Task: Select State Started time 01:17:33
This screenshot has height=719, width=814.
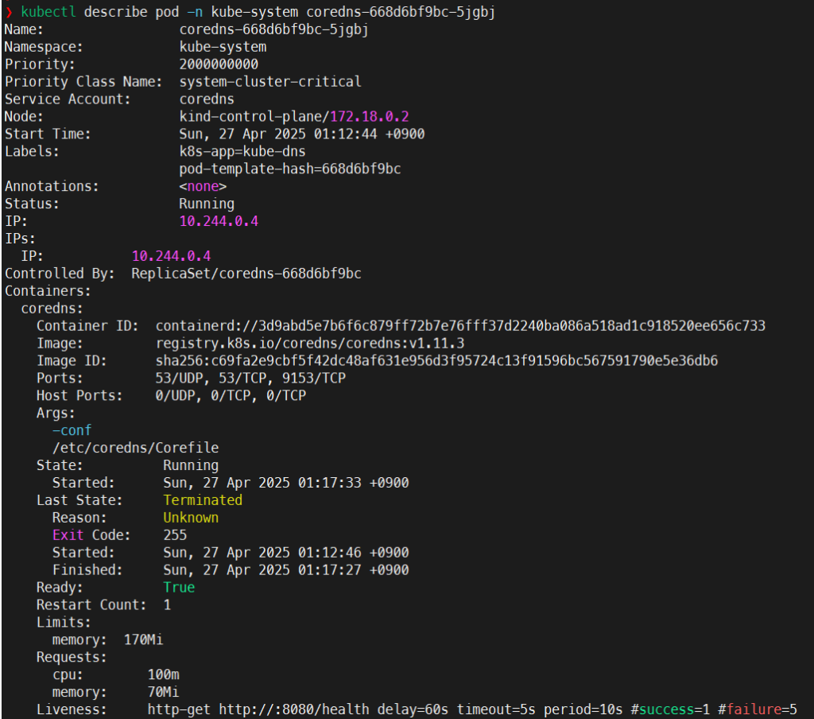Action: click(330, 483)
